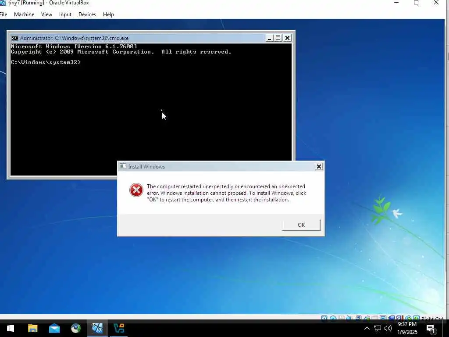
Task: Minimize the tiny7 VirtualBox window
Action: pyautogui.click(x=396, y=3)
